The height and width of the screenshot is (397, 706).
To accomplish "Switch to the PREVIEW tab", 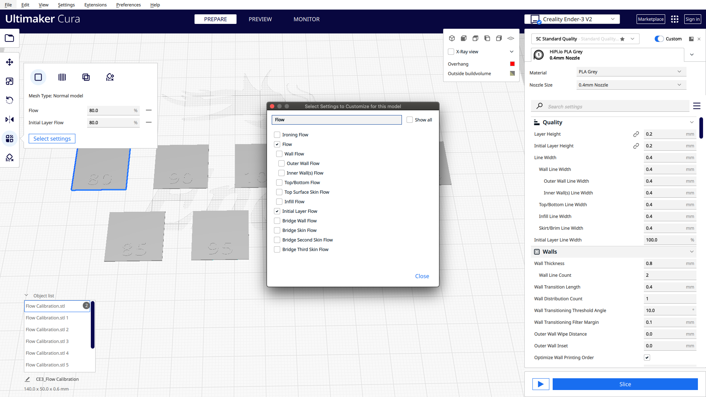I will (x=260, y=19).
